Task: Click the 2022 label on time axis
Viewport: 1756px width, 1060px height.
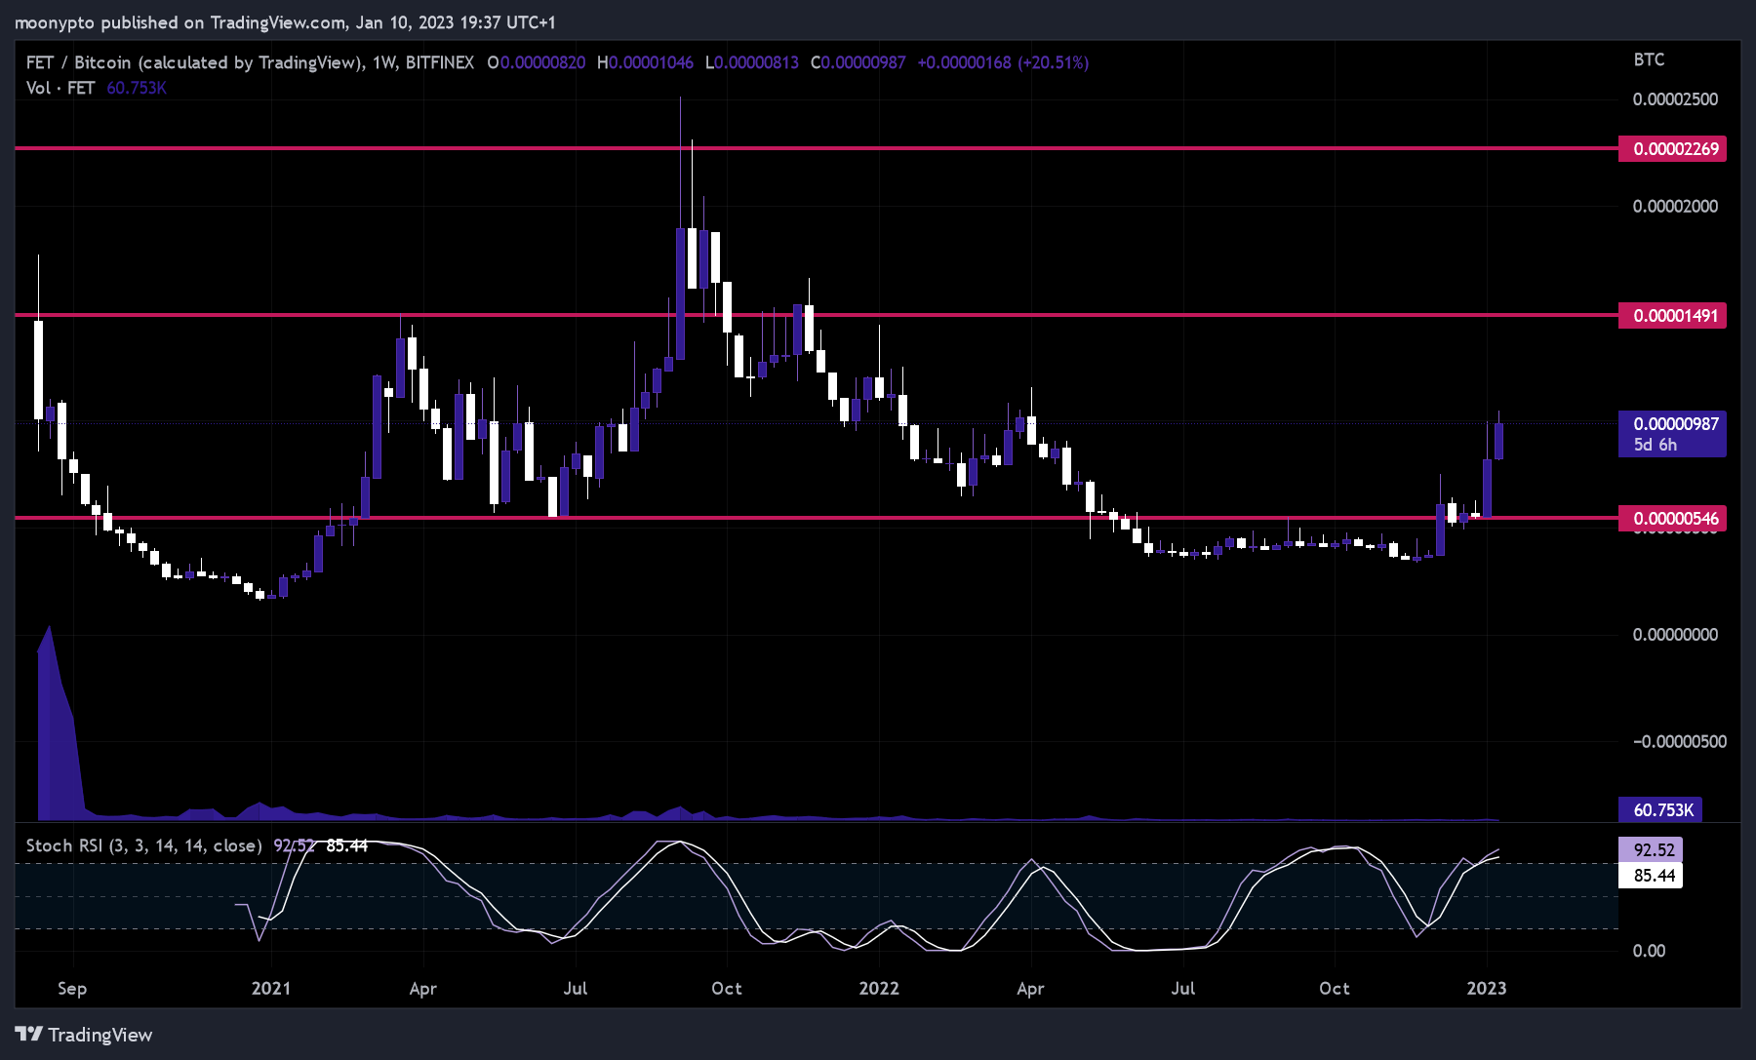Action: (x=879, y=988)
